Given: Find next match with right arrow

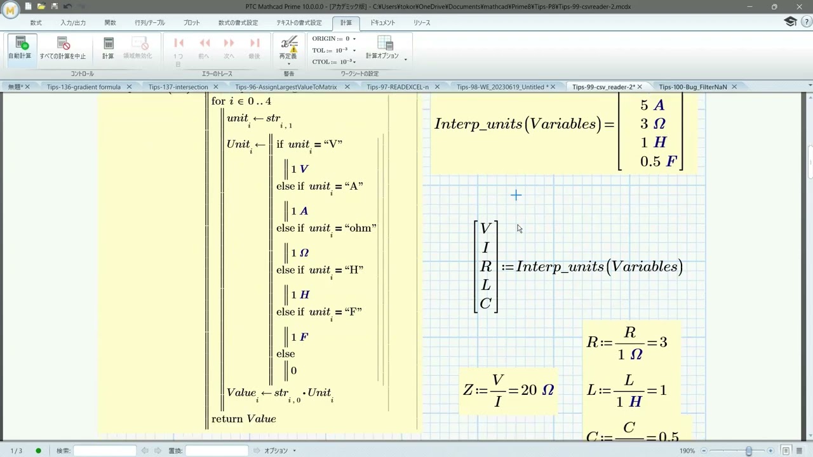Looking at the screenshot, I should point(158,451).
